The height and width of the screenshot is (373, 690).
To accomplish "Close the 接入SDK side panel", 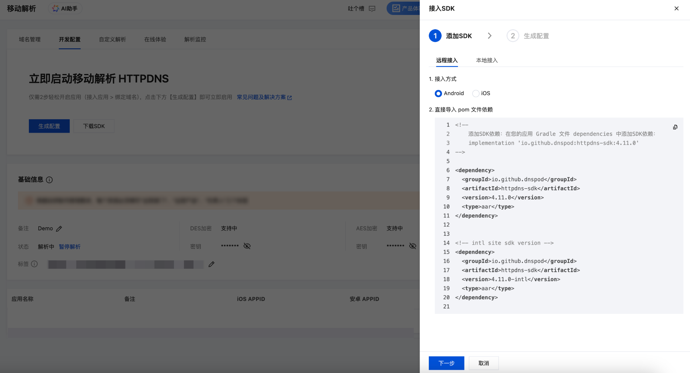I will click(x=676, y=8).
